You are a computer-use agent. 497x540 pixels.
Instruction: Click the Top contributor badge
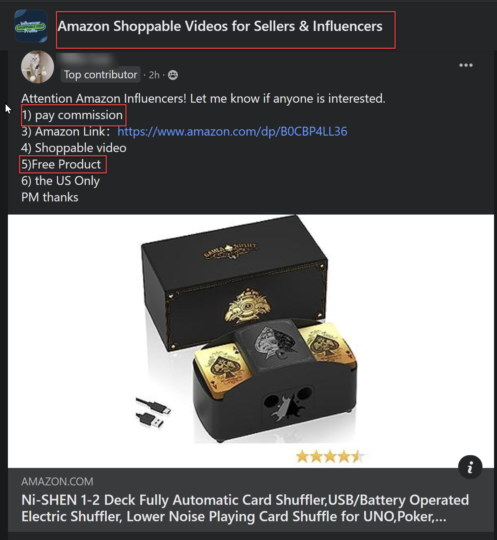(x=100, y=75)
